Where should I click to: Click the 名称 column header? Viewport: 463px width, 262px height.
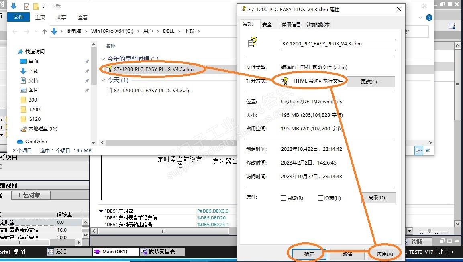pos(110,46)
